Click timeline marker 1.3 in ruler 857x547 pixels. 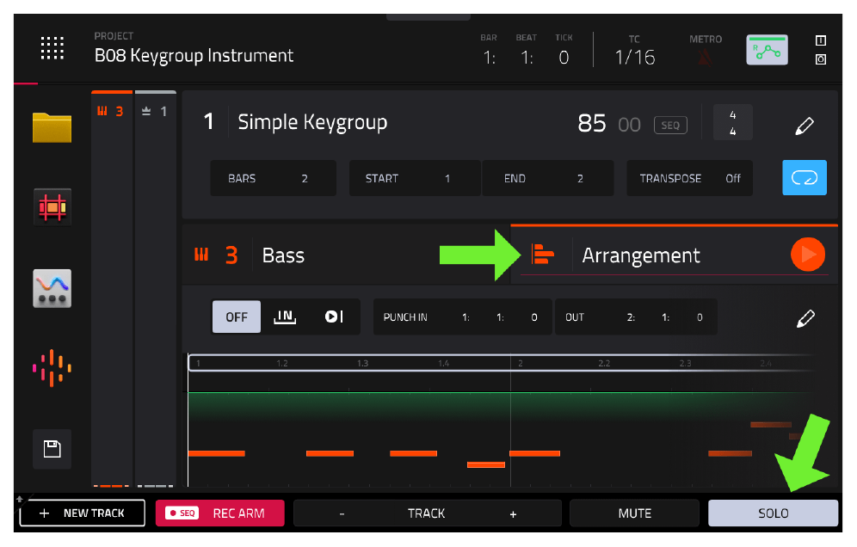click(362, 363)
